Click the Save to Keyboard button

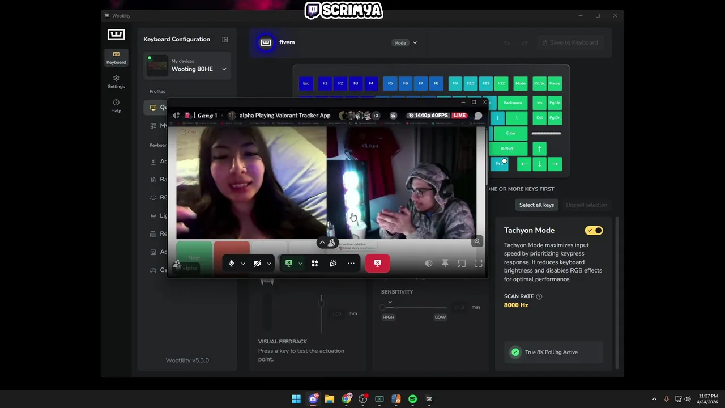coord(570,42)
